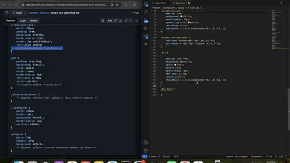The width and height of the screenshot is (290, 163).
Task: Open color picker for #e9ecef border
Action: tap(188, 23)
